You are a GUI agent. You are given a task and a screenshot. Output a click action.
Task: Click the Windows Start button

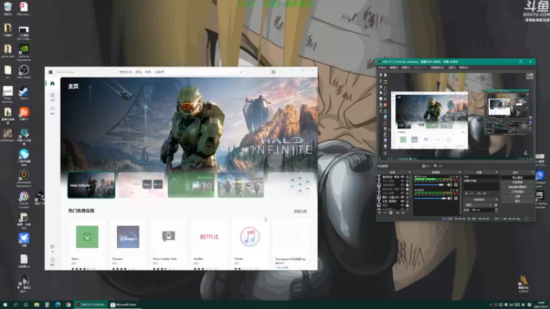click(x=5, y=305)
